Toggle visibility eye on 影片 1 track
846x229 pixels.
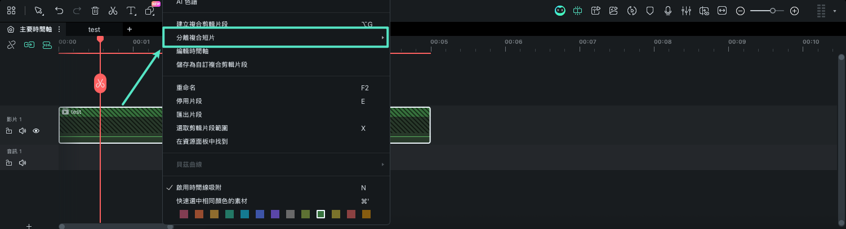pos(36,131)
